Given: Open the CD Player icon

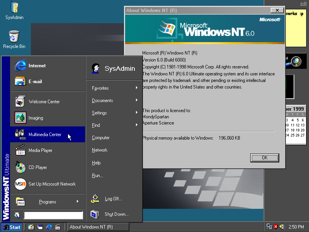Looking at the screenshot, I should (x=20, y=167).
